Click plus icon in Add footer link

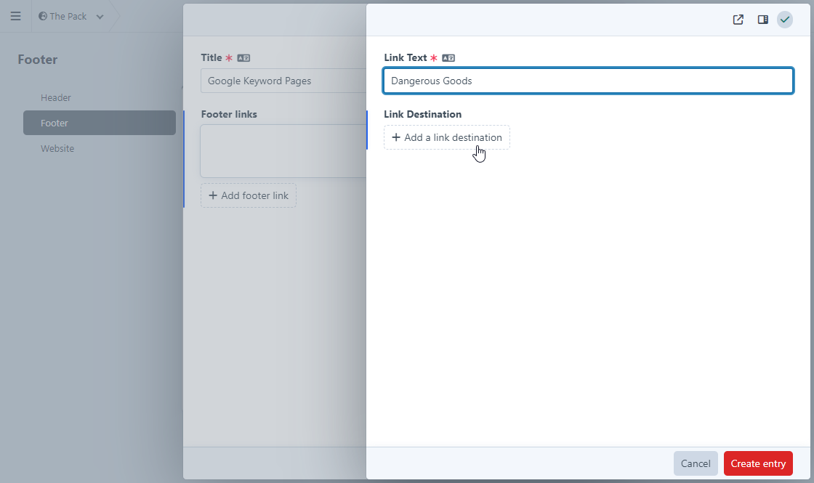213,195
